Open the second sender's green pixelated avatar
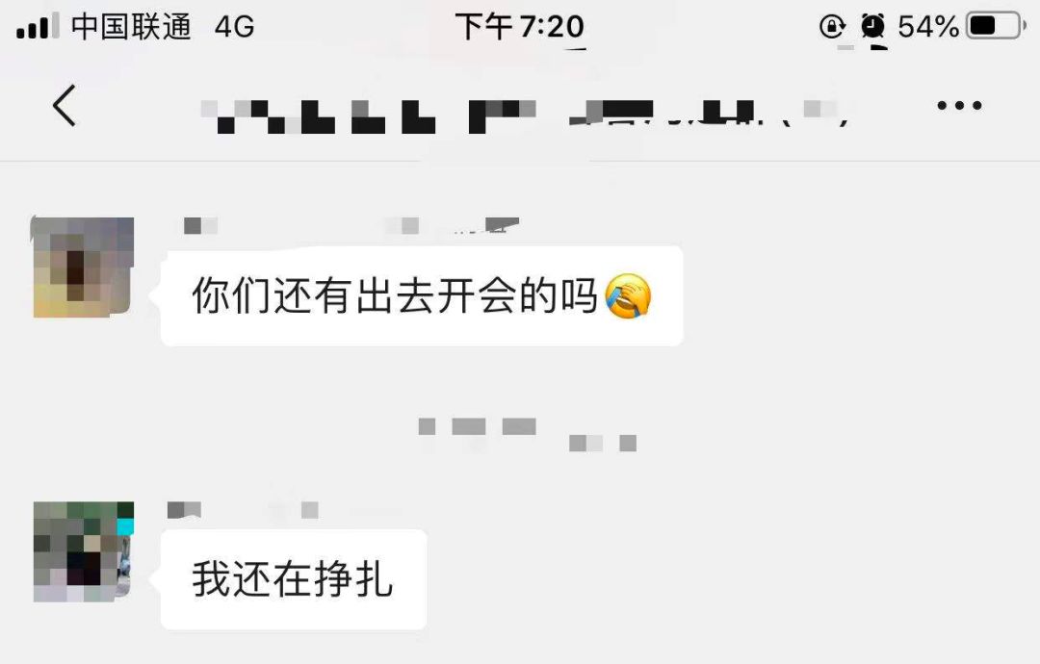Viewport: 1040px width, 664px height. click(83, 551)
